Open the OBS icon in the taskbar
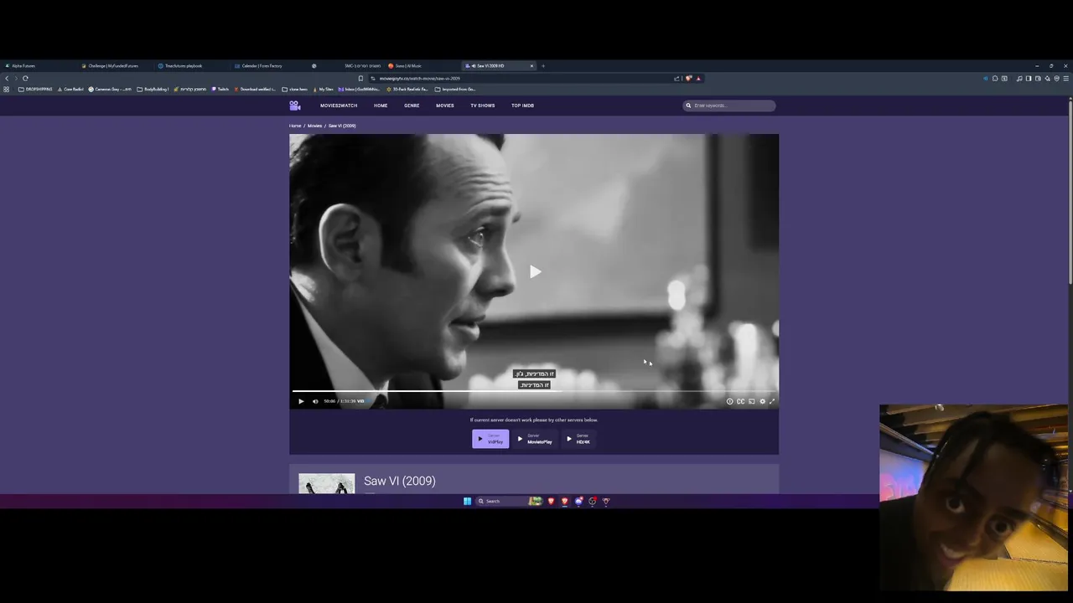Screen dimensions: 1073x603 [x=592, y=501]
